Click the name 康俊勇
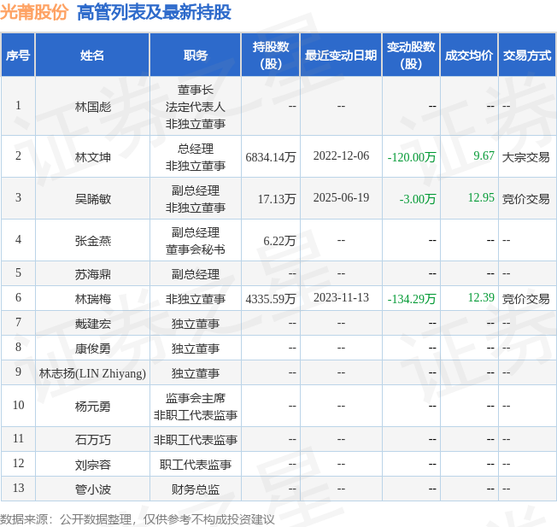Viewport: 557px width, 527px height. (93, 348)
